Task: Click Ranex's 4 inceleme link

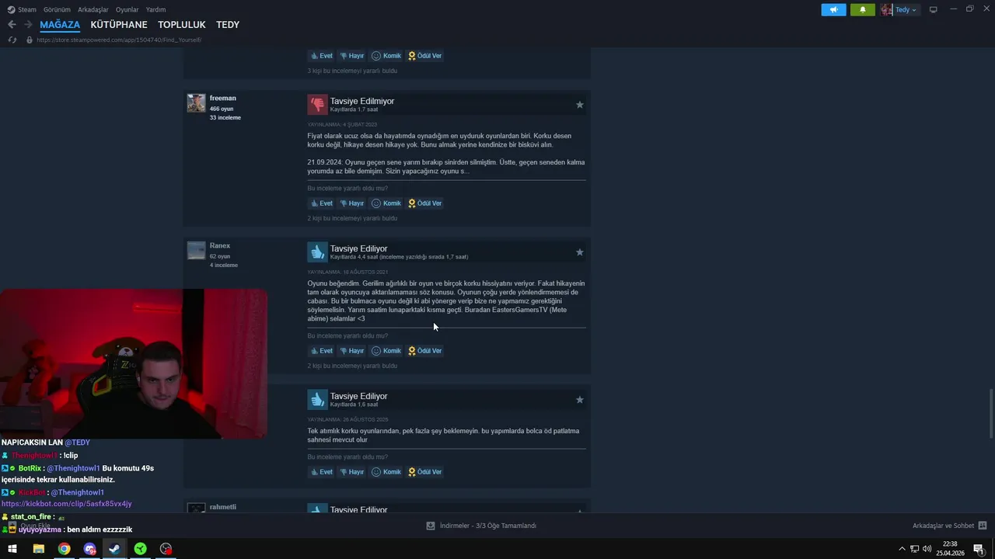Action: (x=224, y=266)
